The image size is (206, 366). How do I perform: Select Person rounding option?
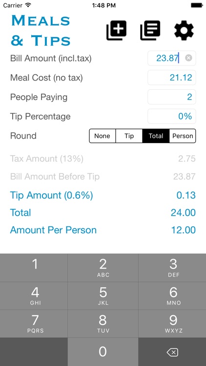(x=183, y=136)
